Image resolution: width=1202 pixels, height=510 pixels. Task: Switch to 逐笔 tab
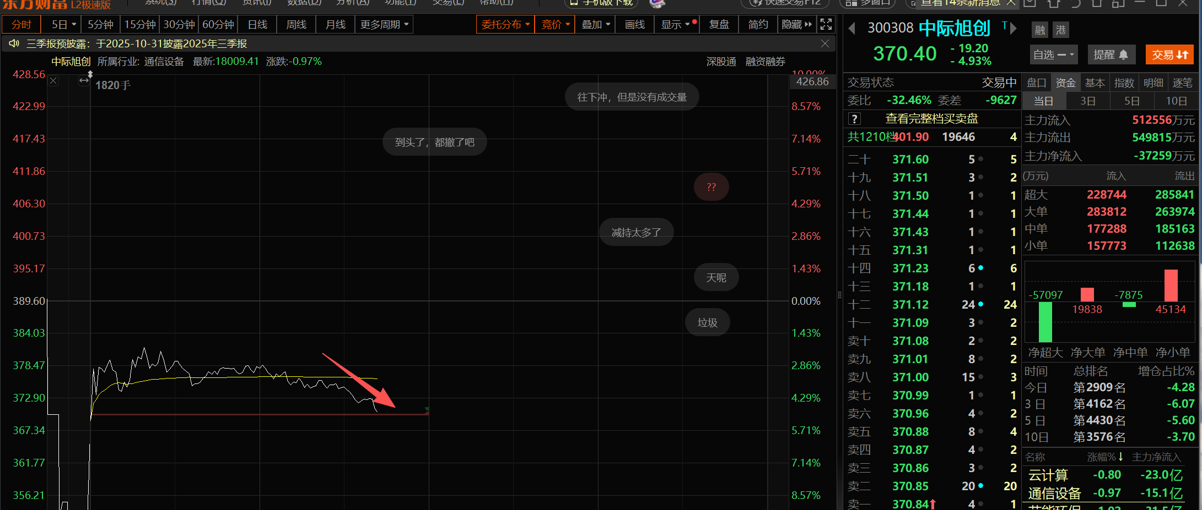point(1182,83)
